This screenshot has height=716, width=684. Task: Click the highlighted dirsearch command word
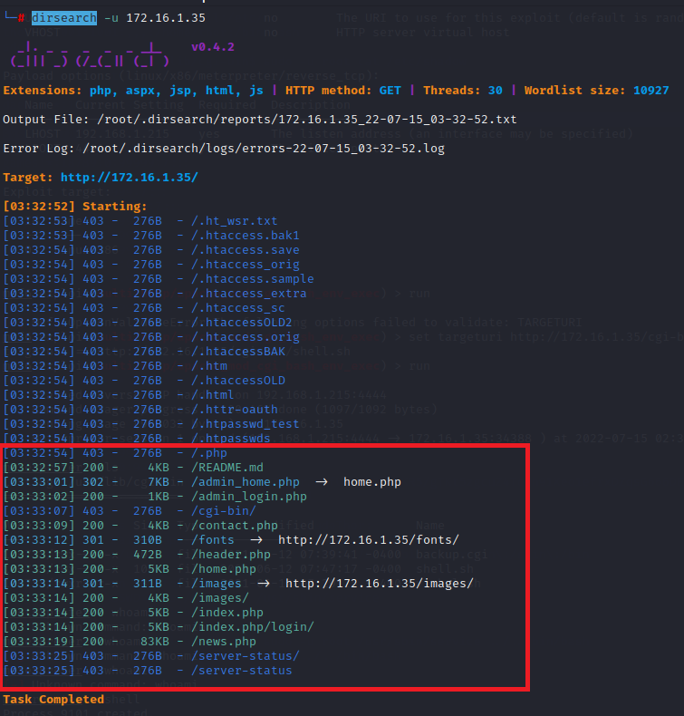coord(64,18)
